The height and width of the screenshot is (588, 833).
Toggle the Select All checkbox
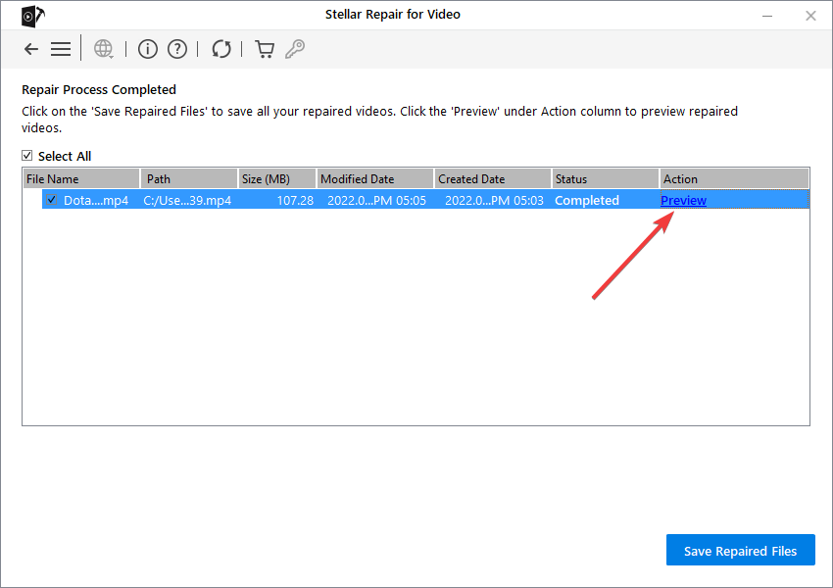click(x=27, y=156)
